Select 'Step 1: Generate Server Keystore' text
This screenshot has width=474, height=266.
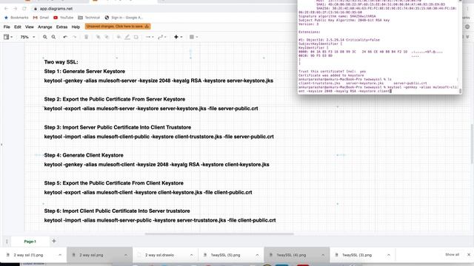84,72
